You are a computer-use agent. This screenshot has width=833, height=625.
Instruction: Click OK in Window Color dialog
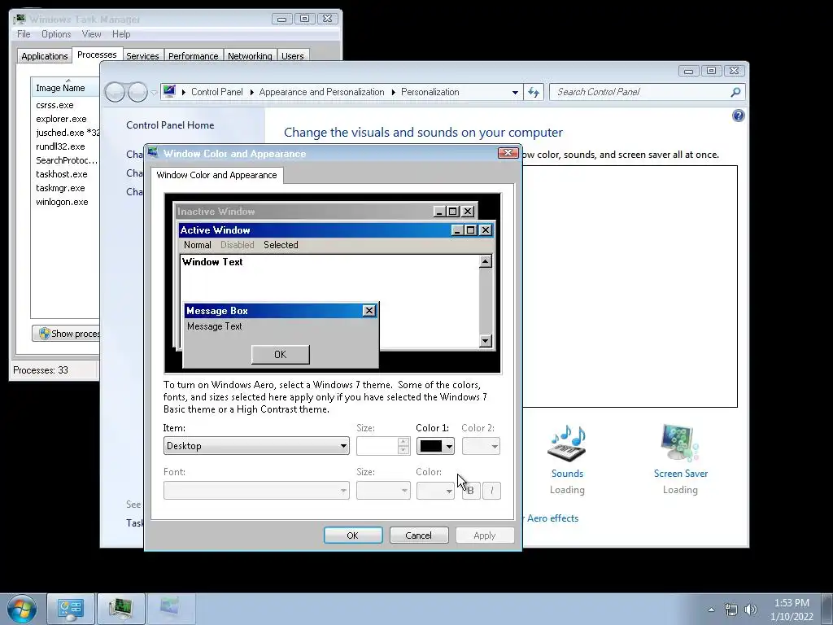tap(353, 535)
